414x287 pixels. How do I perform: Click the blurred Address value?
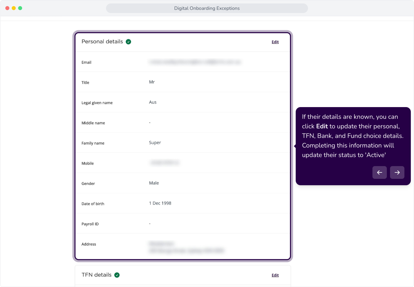tap(187, 247)
